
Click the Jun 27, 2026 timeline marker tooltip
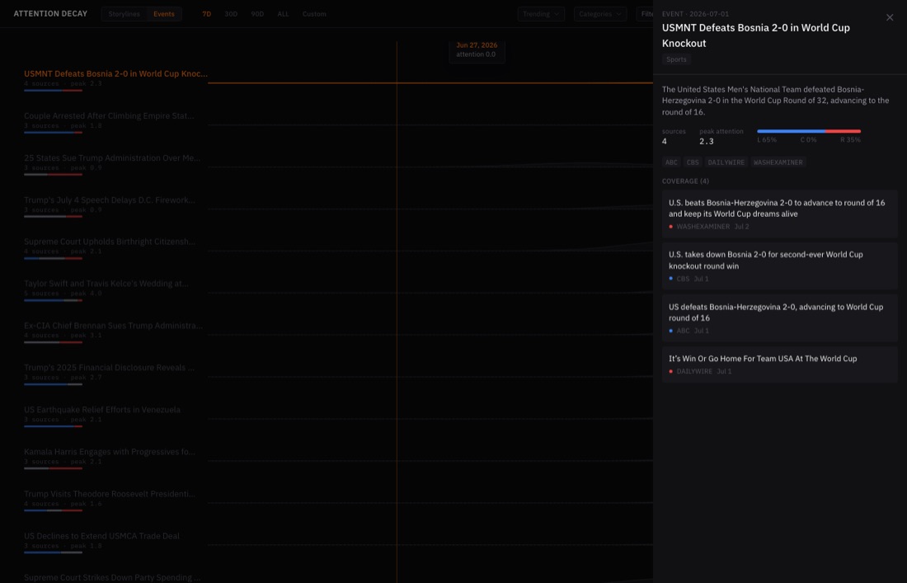[477, 49]
